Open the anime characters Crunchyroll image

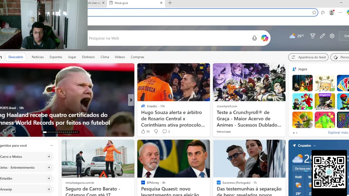[x=249, y=82]
